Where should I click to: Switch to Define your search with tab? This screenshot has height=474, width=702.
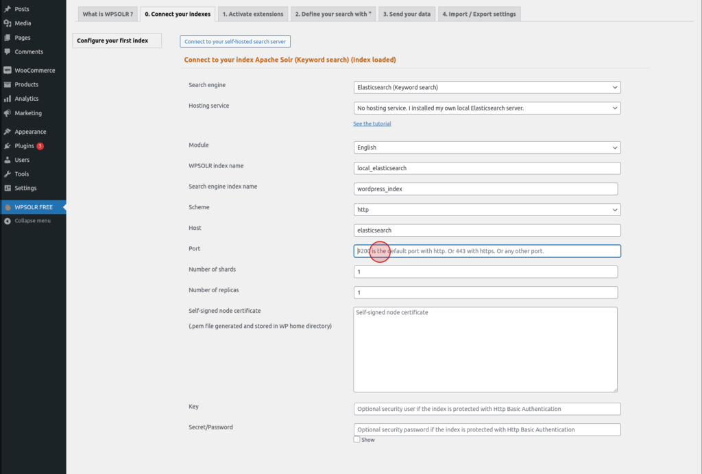pyautogui.click(x=333, y=14)
